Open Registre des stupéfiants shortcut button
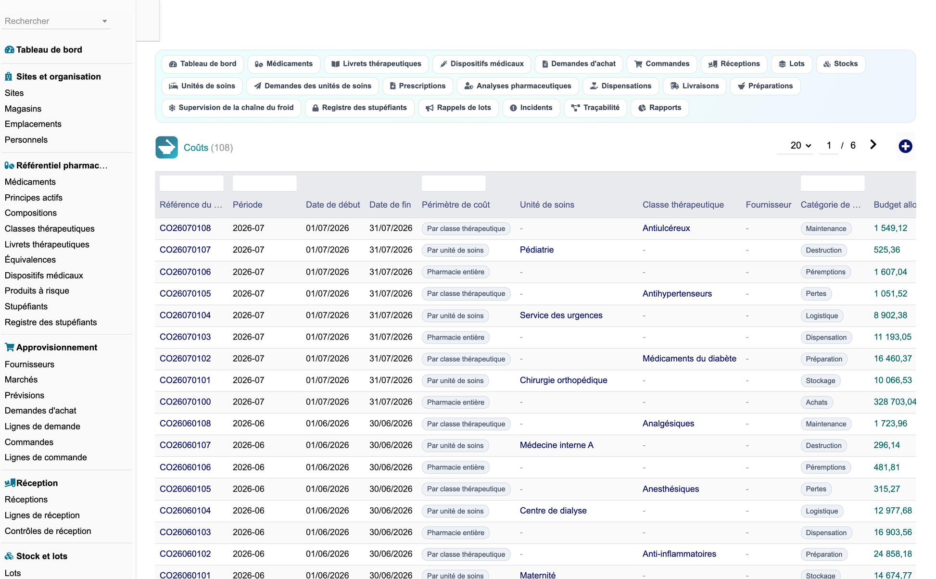 coord(360,108)
